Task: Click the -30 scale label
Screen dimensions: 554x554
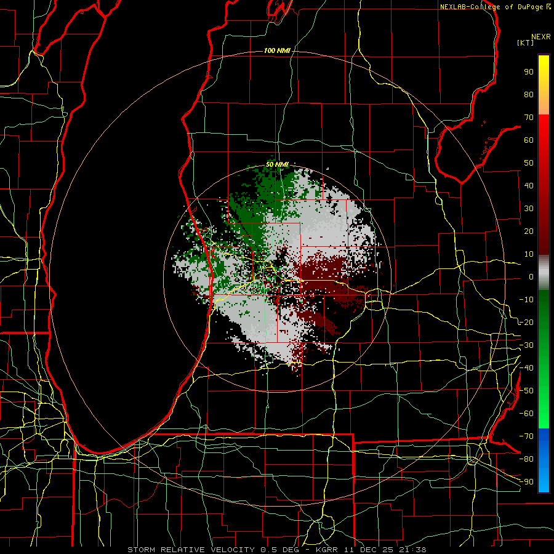Action: pyautogui.click(x=526, y=345)
